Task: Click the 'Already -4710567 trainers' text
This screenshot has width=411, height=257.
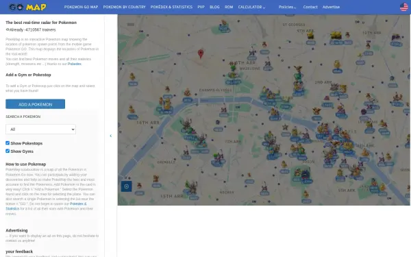Action: click(32, 29)
